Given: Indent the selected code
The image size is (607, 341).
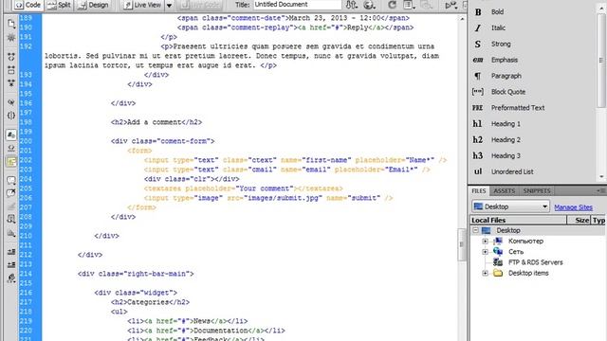Looking at the screenshot, I should [x=11, y=252].
